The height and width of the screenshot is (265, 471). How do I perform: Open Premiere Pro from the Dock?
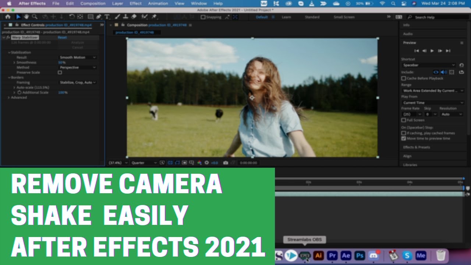pyautogui.click(x=332, y=255)
